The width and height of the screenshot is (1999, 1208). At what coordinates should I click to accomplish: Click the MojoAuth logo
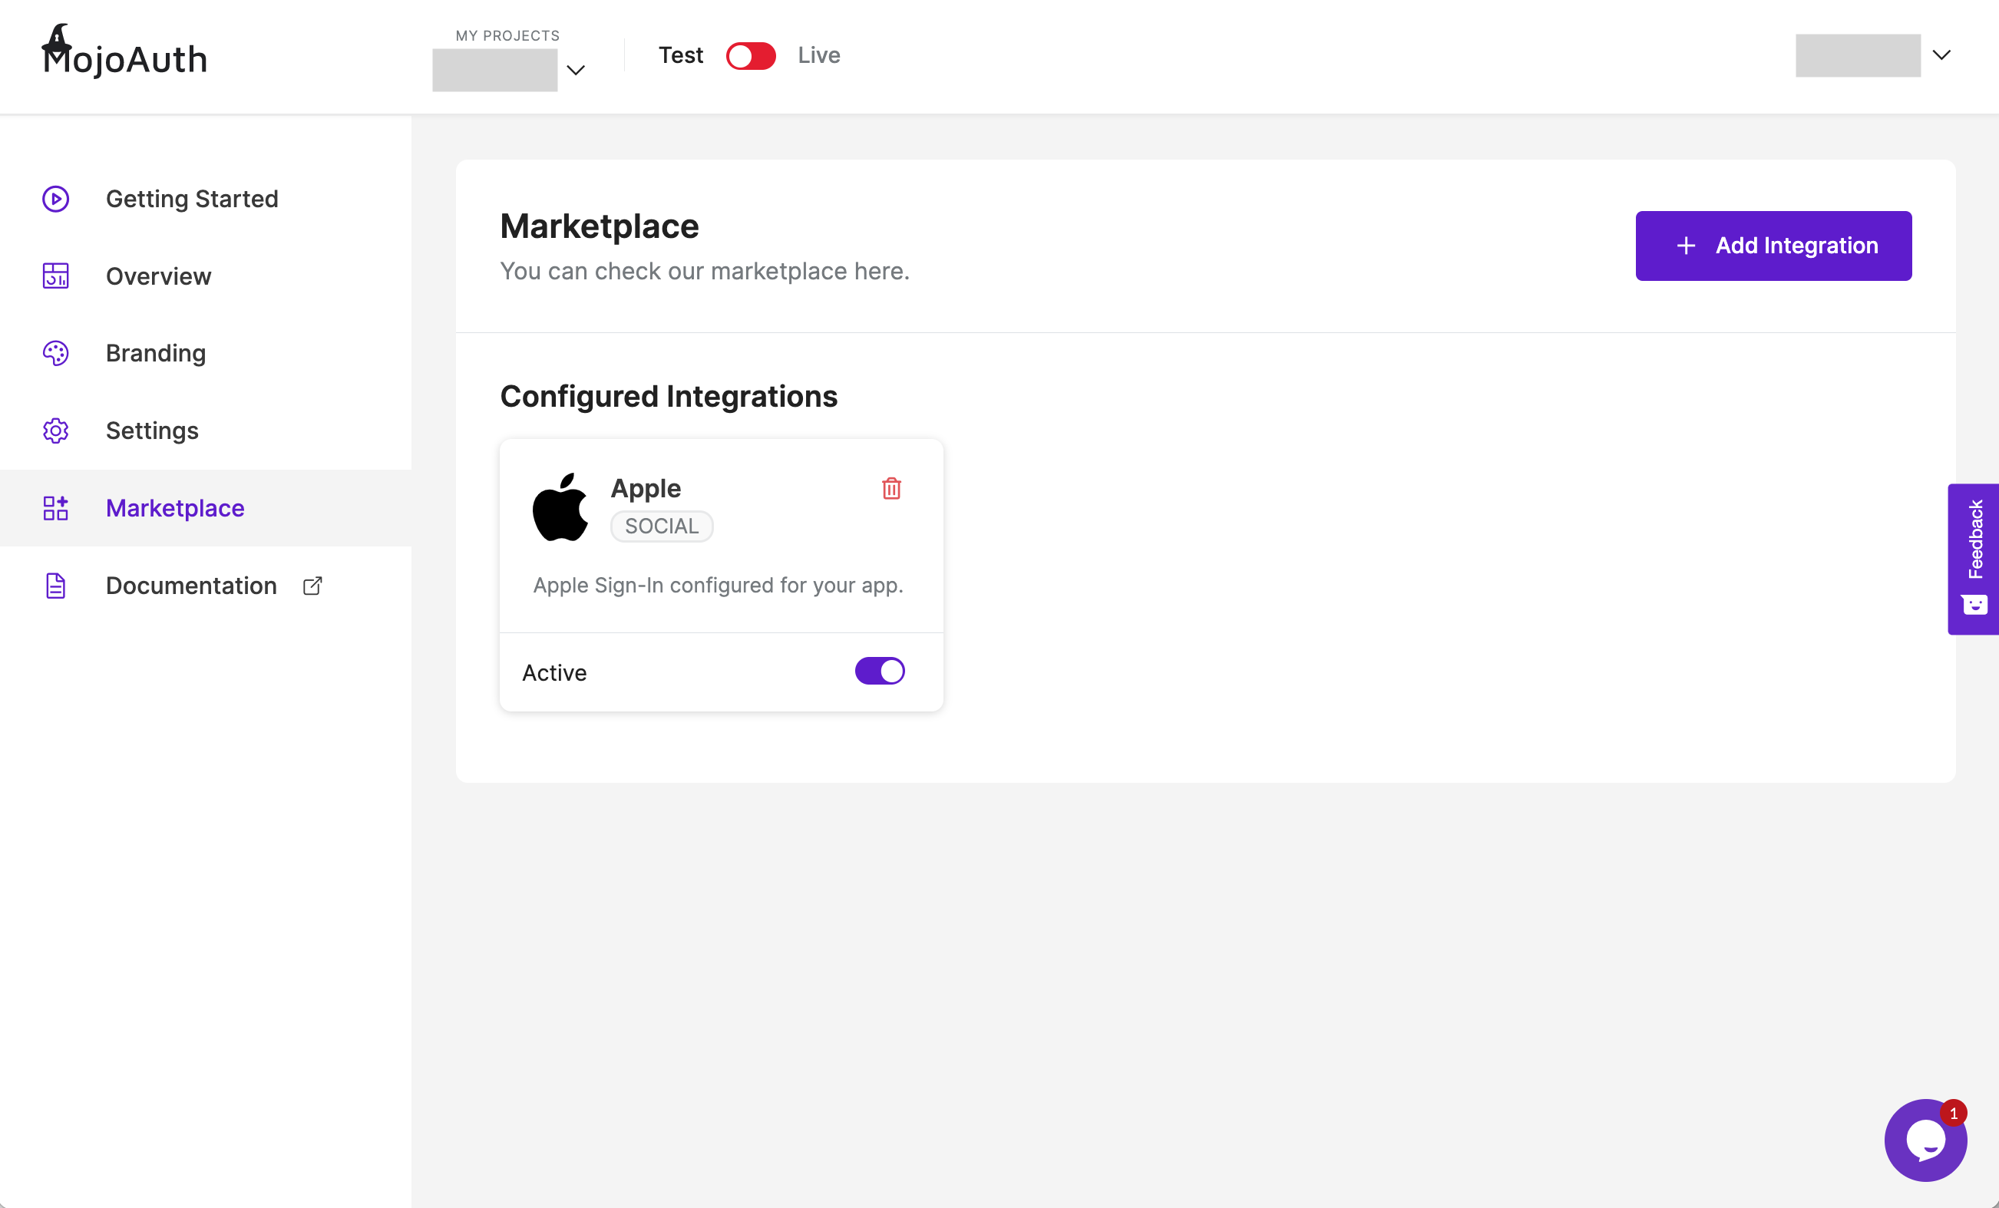[125, 54]
